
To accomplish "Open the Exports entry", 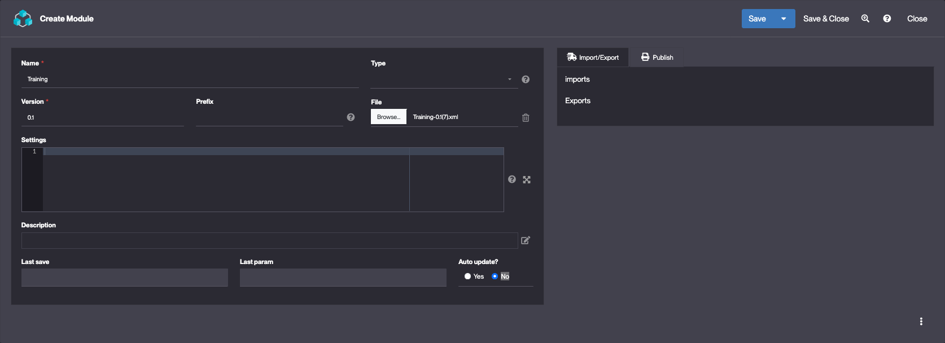I will tap(577, 101).
